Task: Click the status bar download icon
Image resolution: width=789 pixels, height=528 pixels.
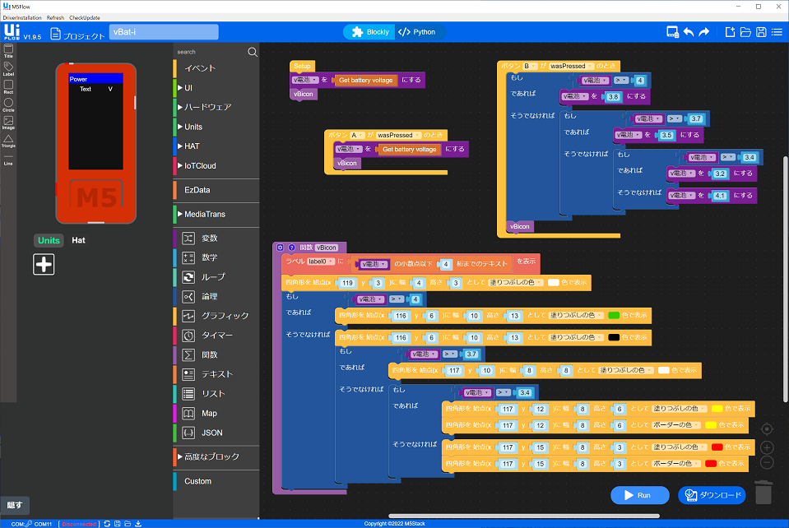Action: pyautogui.click(x=138, y=523)
